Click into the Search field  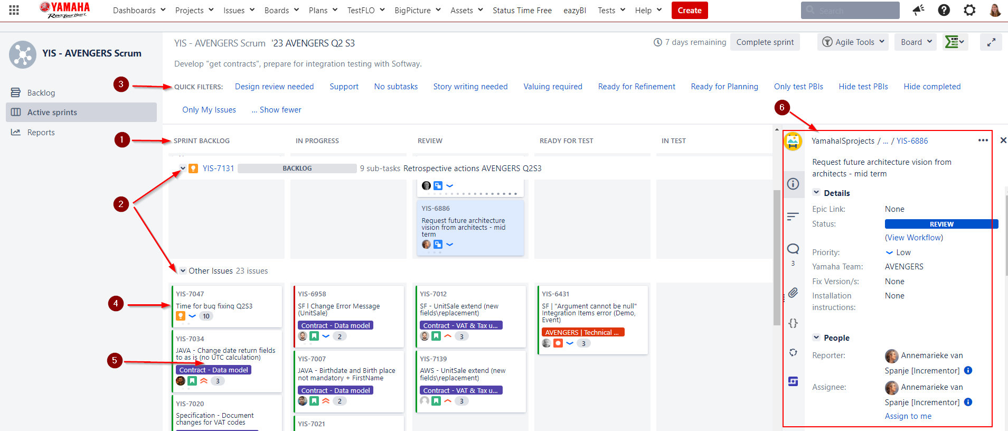pos(850,10)
